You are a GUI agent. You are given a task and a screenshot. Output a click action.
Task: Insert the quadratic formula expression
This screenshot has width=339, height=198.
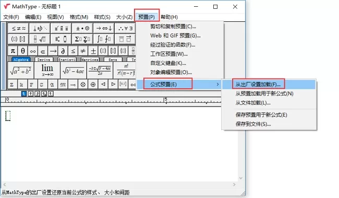point(100,71)
